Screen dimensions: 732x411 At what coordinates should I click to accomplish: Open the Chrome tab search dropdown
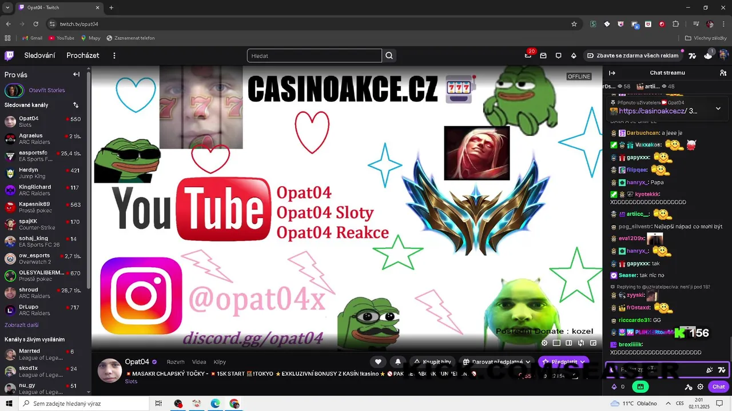coord(7,7)
